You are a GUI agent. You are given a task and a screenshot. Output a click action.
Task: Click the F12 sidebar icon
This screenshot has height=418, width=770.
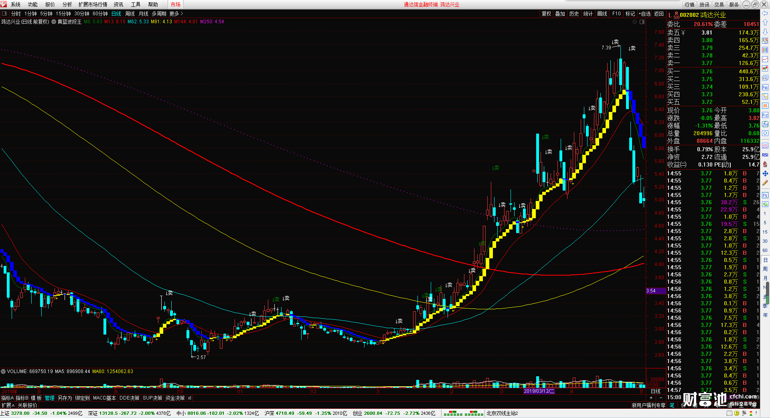point(765,115)
